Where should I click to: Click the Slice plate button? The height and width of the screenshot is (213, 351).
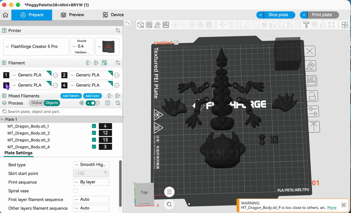coord(279,15)
